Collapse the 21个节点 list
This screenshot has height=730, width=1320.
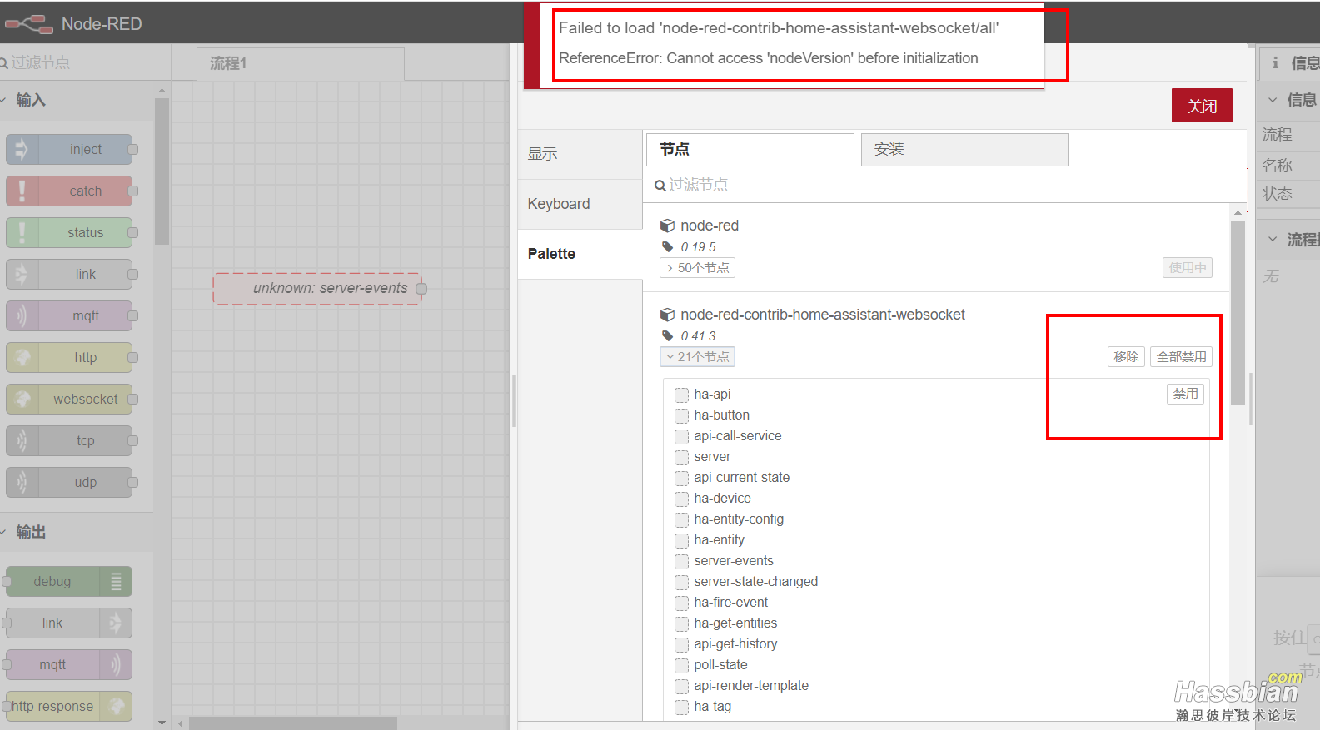[x=697, y=357]
